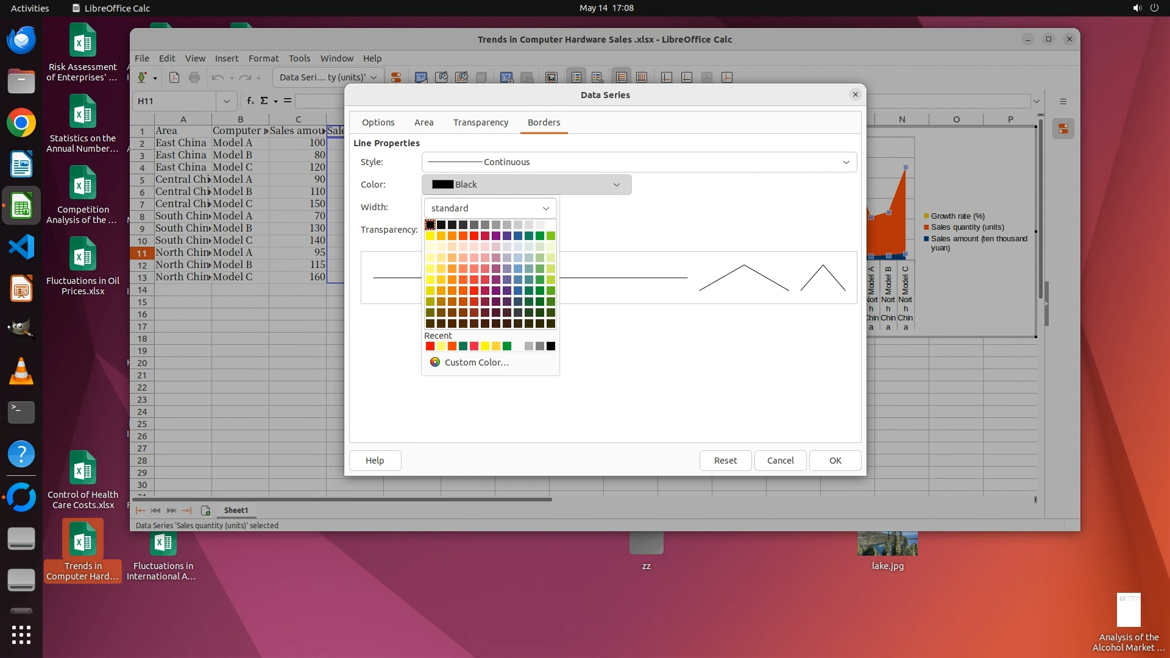
Task: Open the Area tab
Action: (424, 122)
